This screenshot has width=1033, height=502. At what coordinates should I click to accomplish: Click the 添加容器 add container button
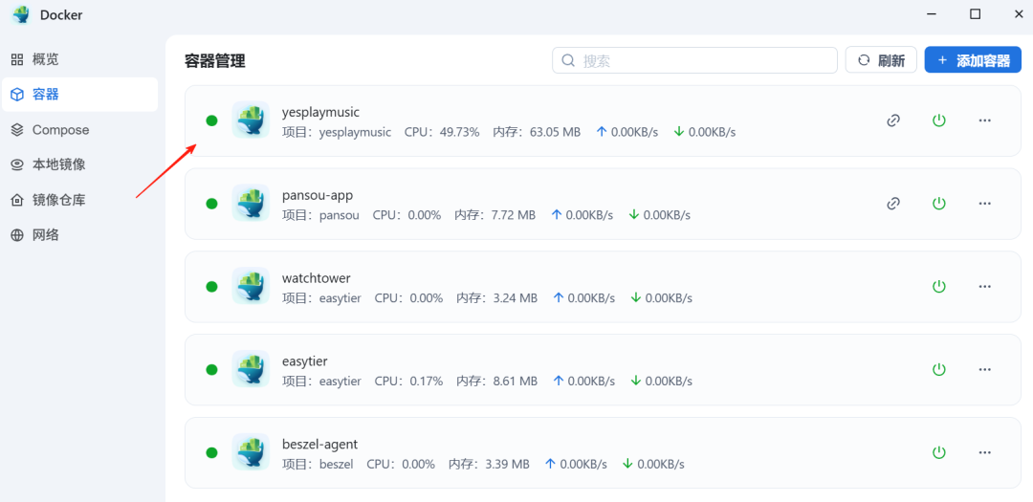tap(973, 60)
